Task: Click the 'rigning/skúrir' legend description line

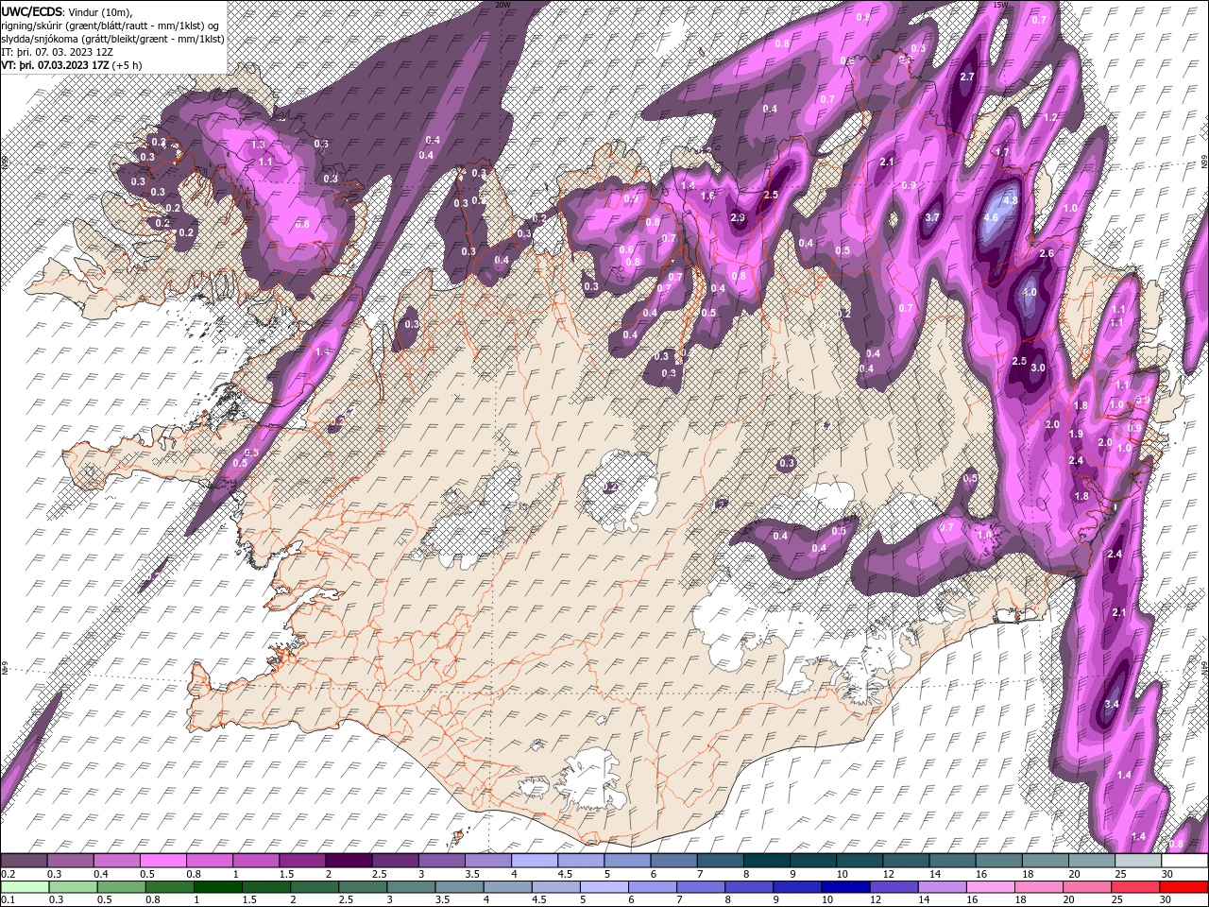Action: coord(112,25)
